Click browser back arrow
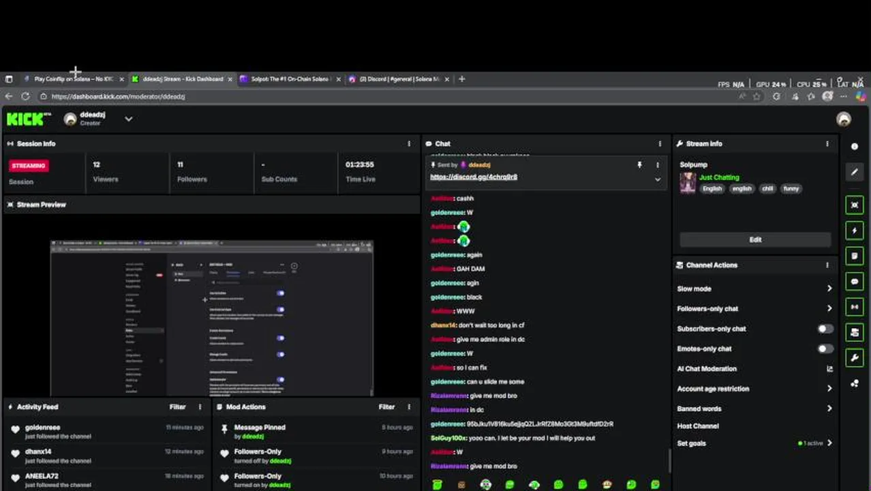The width and height of the screenshot is (871, 491). [9, 96]
